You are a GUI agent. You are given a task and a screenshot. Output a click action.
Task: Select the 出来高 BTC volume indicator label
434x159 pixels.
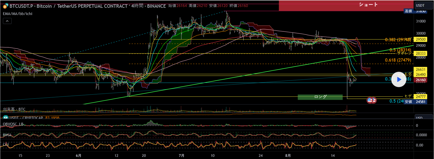click(14, 109)
